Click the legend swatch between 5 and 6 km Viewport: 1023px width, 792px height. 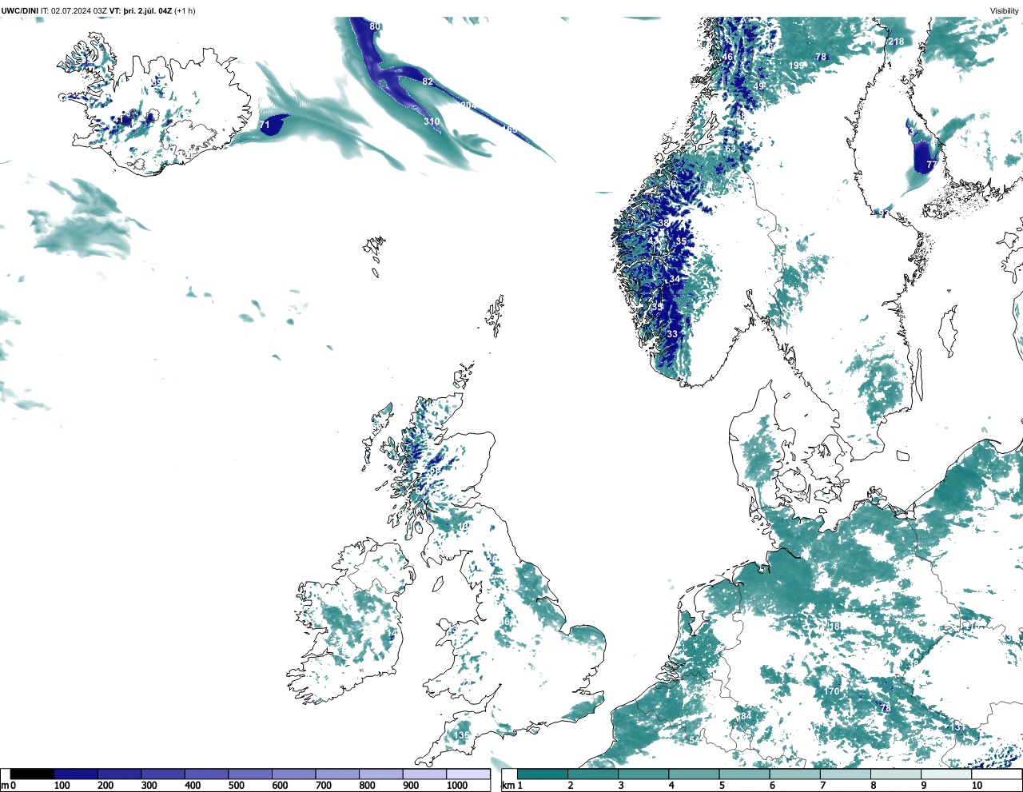point(744,774)
